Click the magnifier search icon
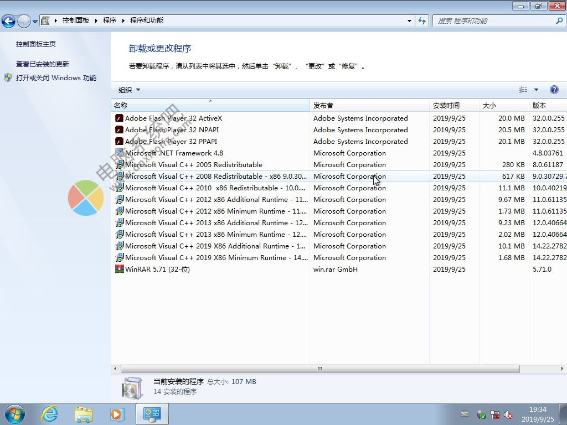The height and width of the screenshot is (425, 567). pos(559,21)
